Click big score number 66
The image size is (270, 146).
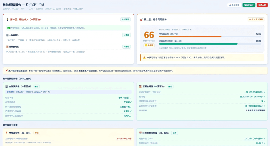[x=149, y=35]
